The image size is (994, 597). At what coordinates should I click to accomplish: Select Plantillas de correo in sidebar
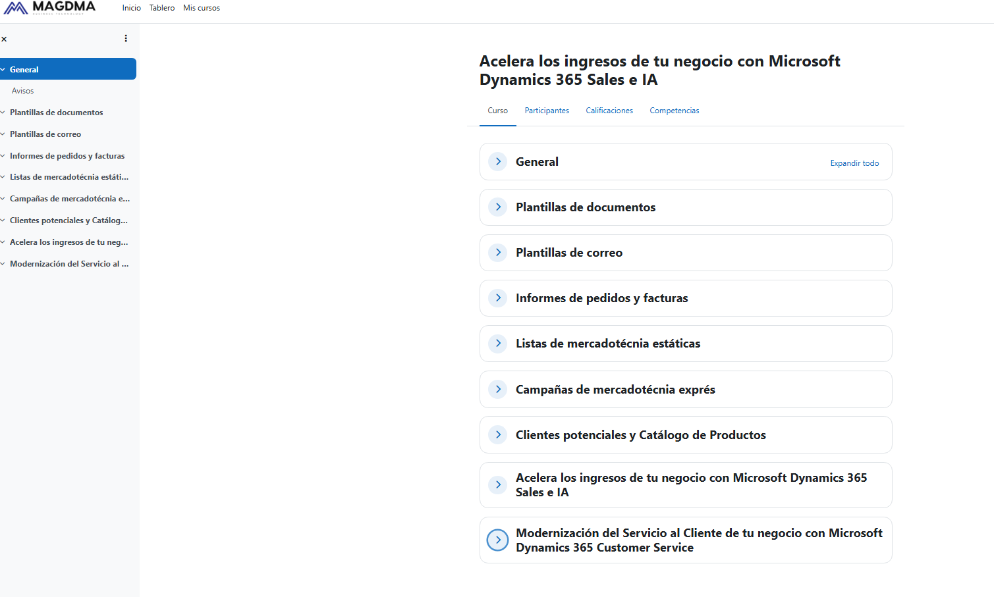45,134
